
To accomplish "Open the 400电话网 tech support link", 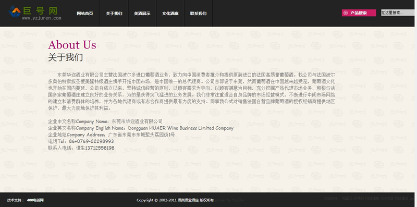I will 35,200.
